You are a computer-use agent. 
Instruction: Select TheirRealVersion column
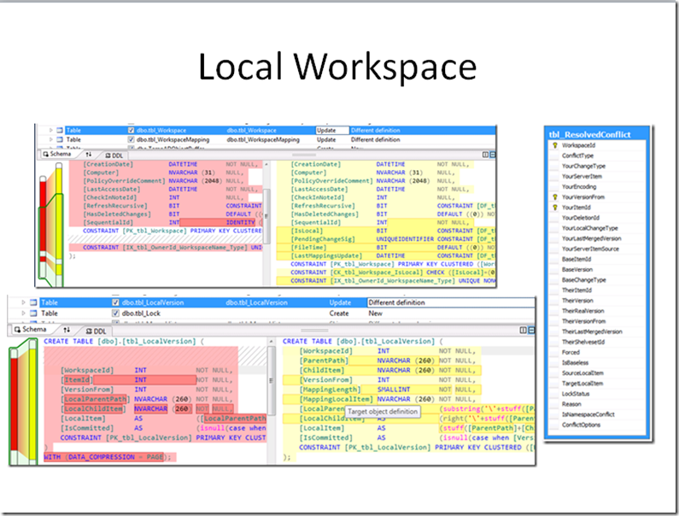click(x=582, y=311)
